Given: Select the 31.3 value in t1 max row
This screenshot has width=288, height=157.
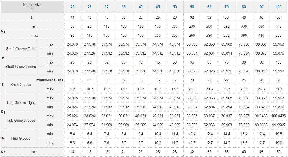Looking at the screenshot, I should tap(279, 89).
